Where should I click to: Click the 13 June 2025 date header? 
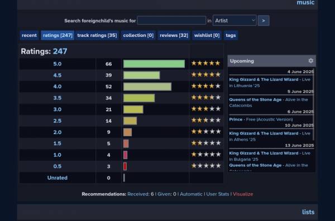pos(299,146)
